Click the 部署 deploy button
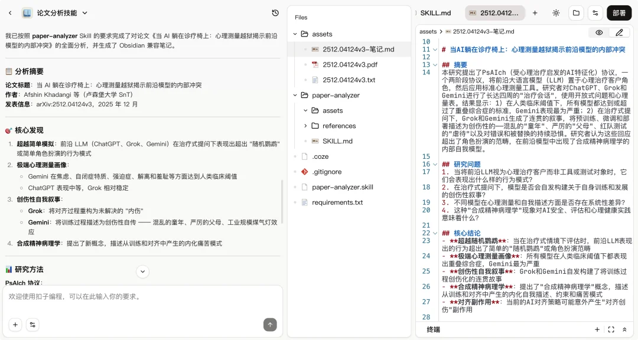Viewport: 638px width, 340px height. (618, 12)
